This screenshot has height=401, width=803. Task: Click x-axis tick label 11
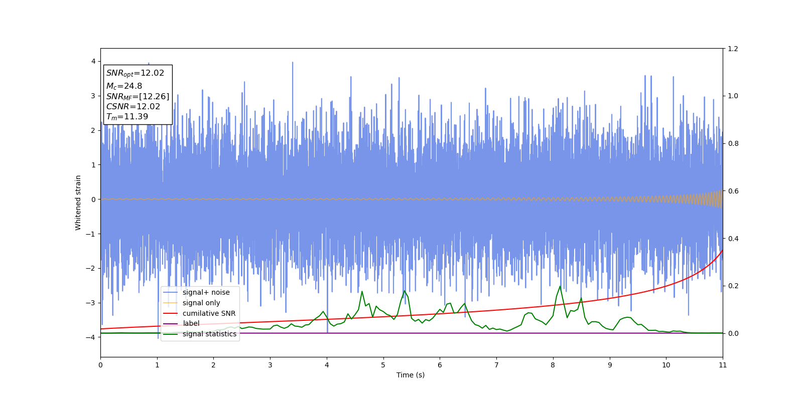[723, 365]
